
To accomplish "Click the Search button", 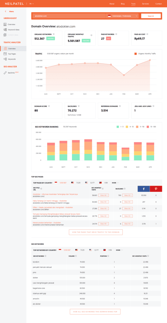I will point(151,16).
